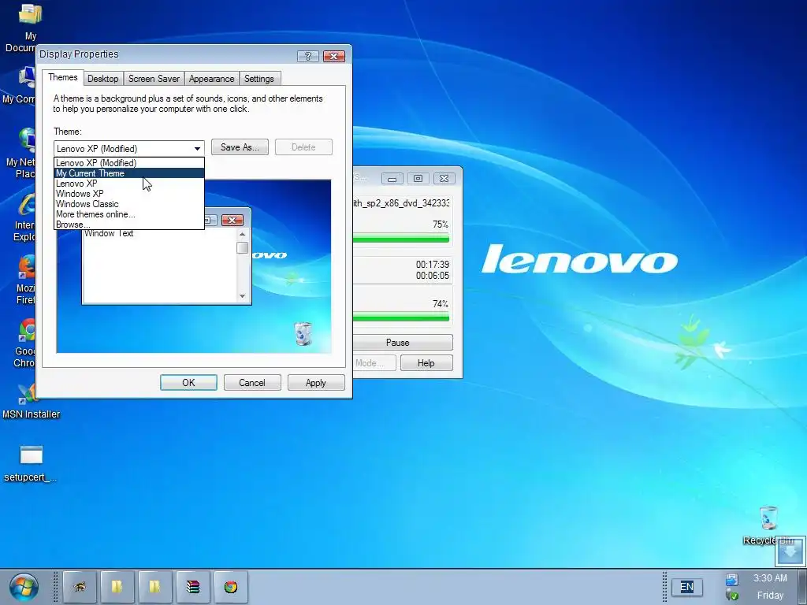Open the Screen Saver tab

pos(154,79)
